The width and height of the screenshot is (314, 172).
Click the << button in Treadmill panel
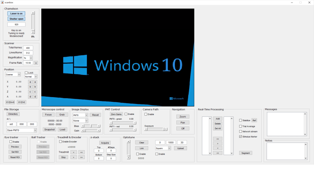81,152
